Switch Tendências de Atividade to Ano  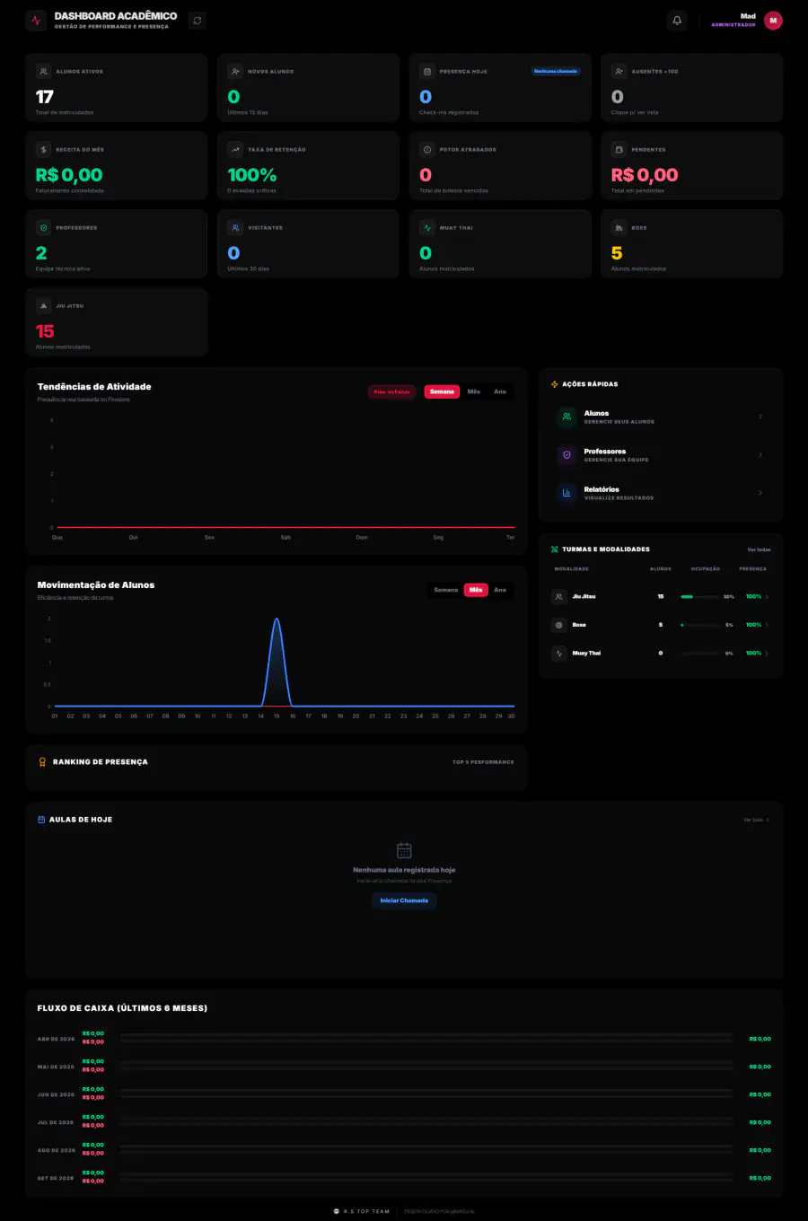pos(500,391)
